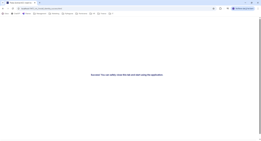
Task: Expand the Marketing bookmarks folder
Action: coord(54,14)
